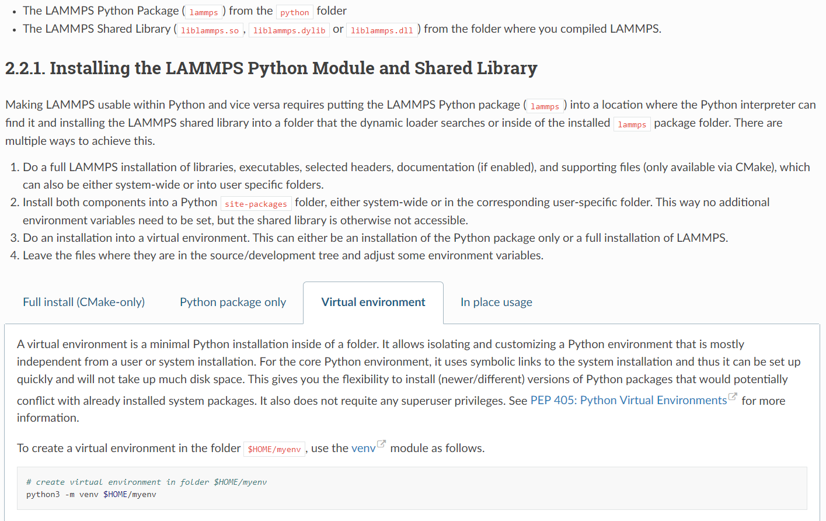This screenshot has width=826, height=521.
Task: Click the inline $HOME/myenv code literal
Action: pos(274,449)
